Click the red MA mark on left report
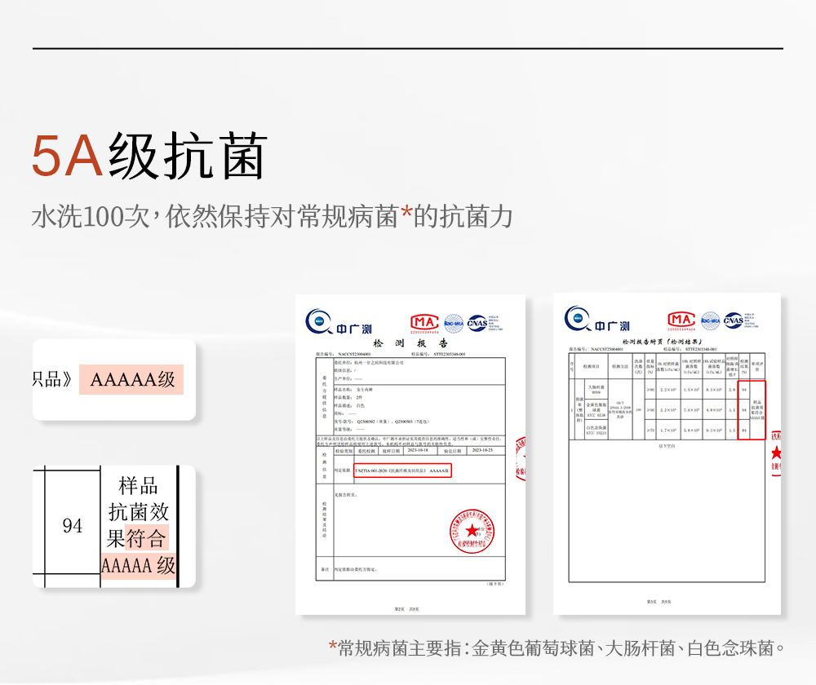816x685 pixels. tap(424, 324)
